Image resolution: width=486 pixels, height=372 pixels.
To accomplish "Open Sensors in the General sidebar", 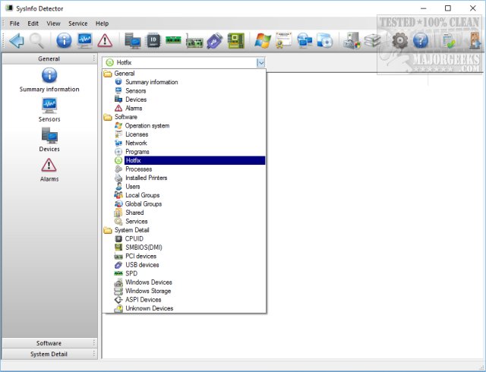I will (49, 110).
